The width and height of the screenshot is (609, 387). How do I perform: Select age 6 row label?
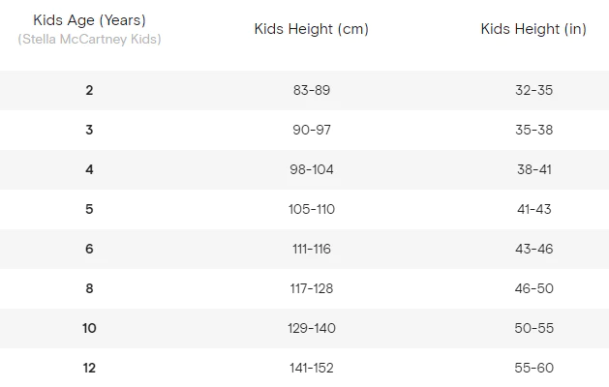coord(89,249)
